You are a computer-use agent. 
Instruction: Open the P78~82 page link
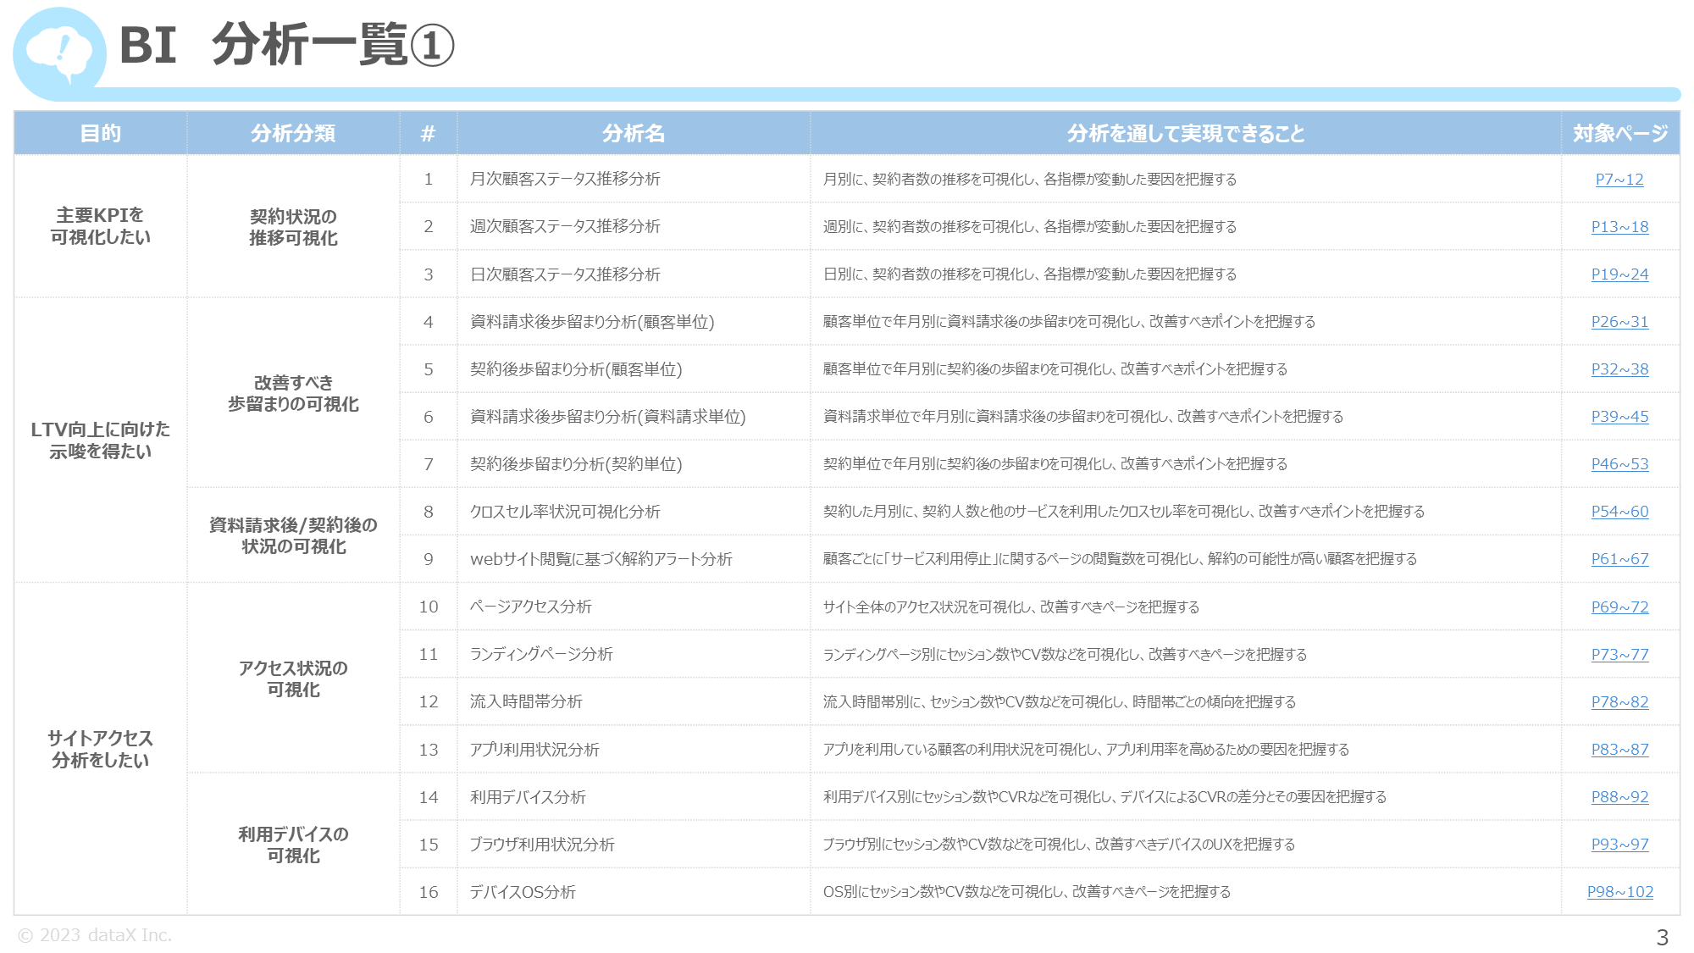coord(1619,702)
